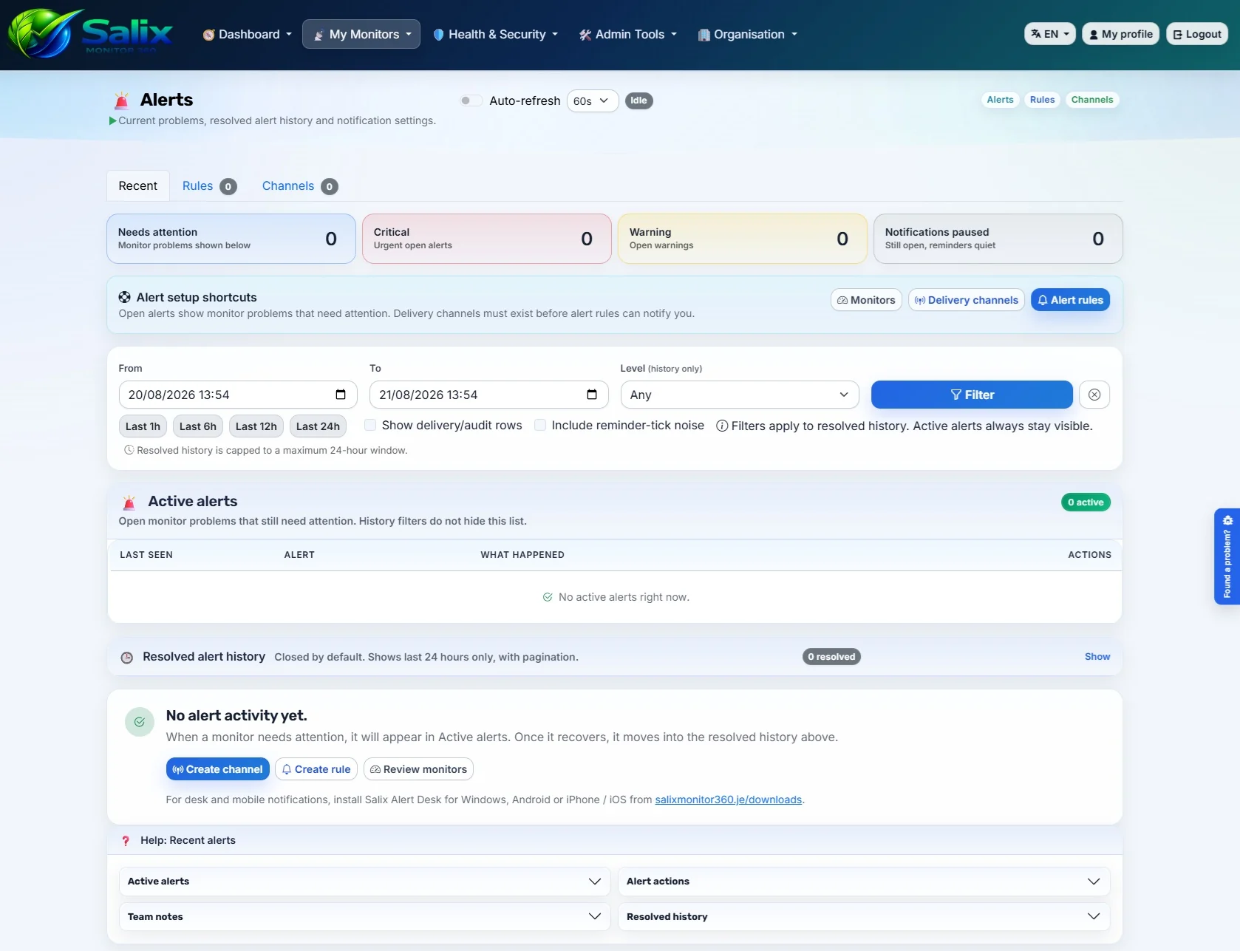Click the blue Filter button
Viewport: 1240px width, 951px height.
click(x=972, y=395)
